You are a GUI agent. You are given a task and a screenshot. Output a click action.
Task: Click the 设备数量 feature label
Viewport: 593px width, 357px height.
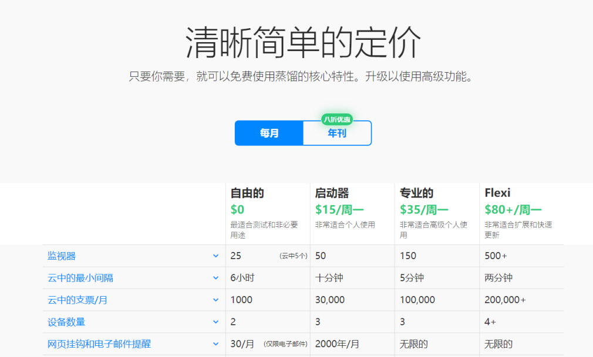(66, 322)
